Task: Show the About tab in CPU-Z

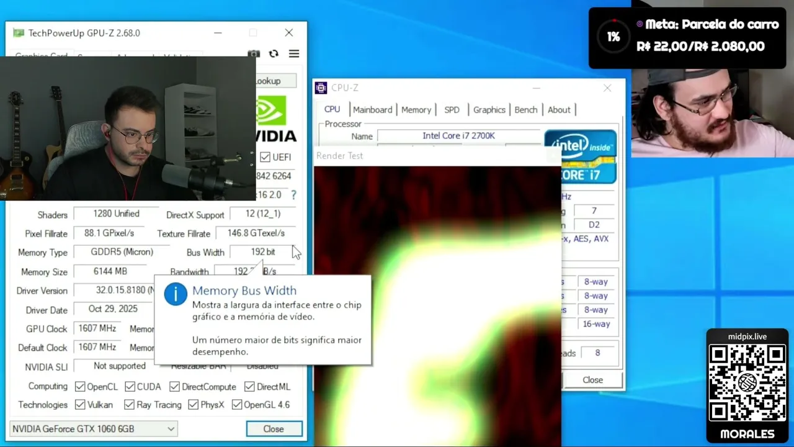Action: 559,110
